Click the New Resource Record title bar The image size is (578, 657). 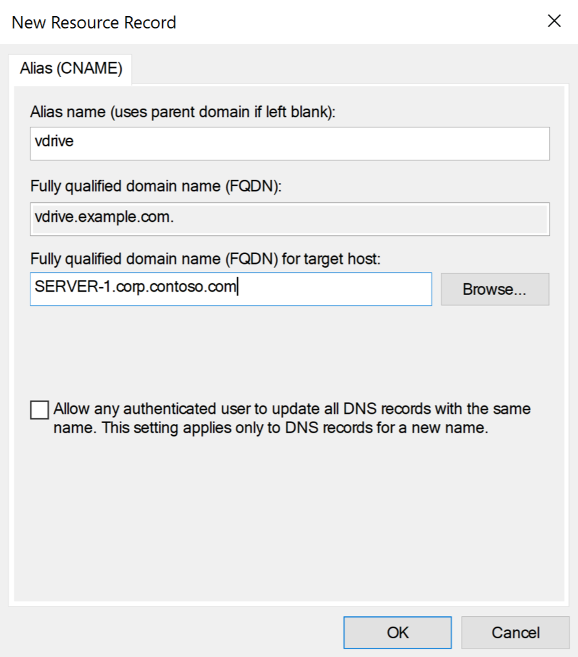point(259,22)
